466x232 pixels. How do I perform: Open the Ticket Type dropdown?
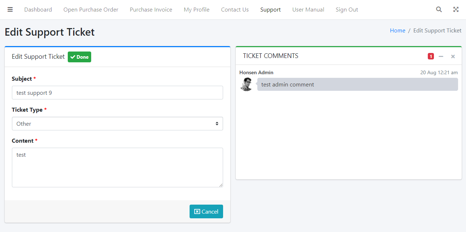(x=117, y=124)
